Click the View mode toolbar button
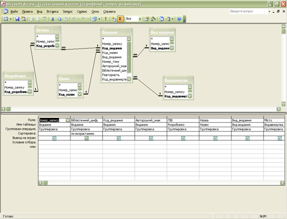This screenshot has width=287, height=219. [6, 19]
